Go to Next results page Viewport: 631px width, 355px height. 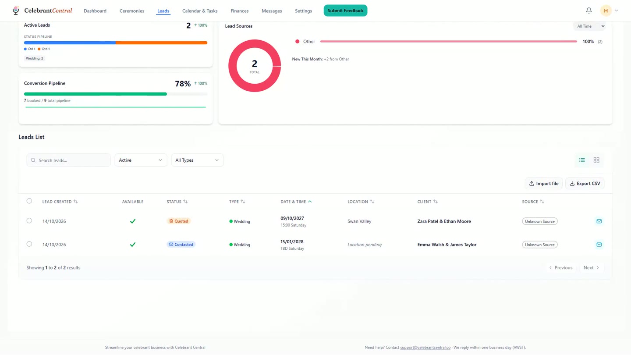(591, 268)
